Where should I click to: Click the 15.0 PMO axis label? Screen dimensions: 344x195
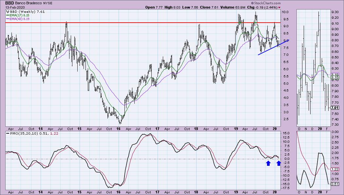pos(286,133)
